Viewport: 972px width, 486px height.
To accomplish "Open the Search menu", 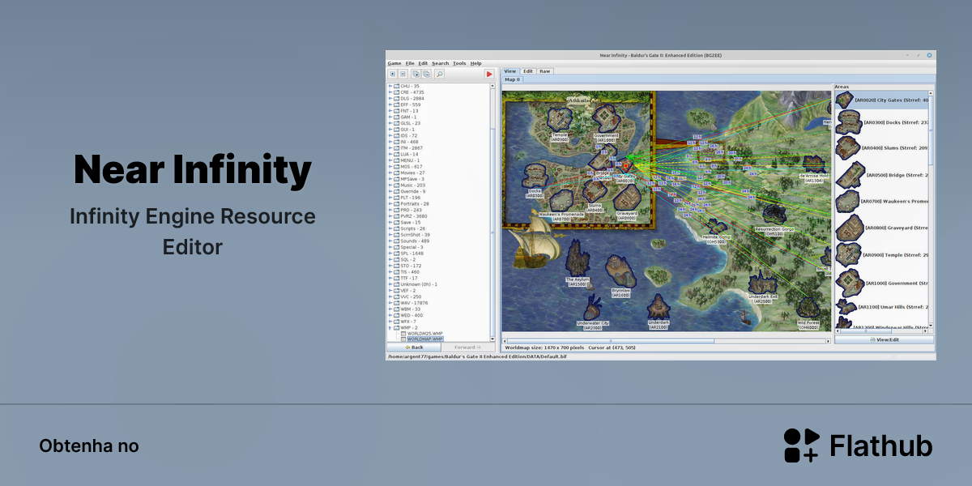I will click(x=440, y=63).
